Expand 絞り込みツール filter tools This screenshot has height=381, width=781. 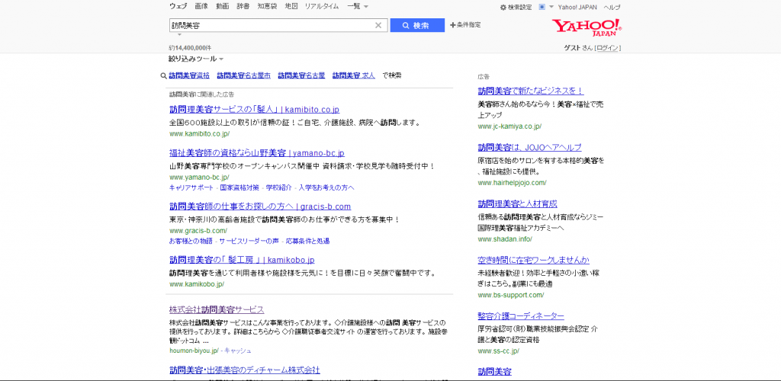(x=196, y=59)
